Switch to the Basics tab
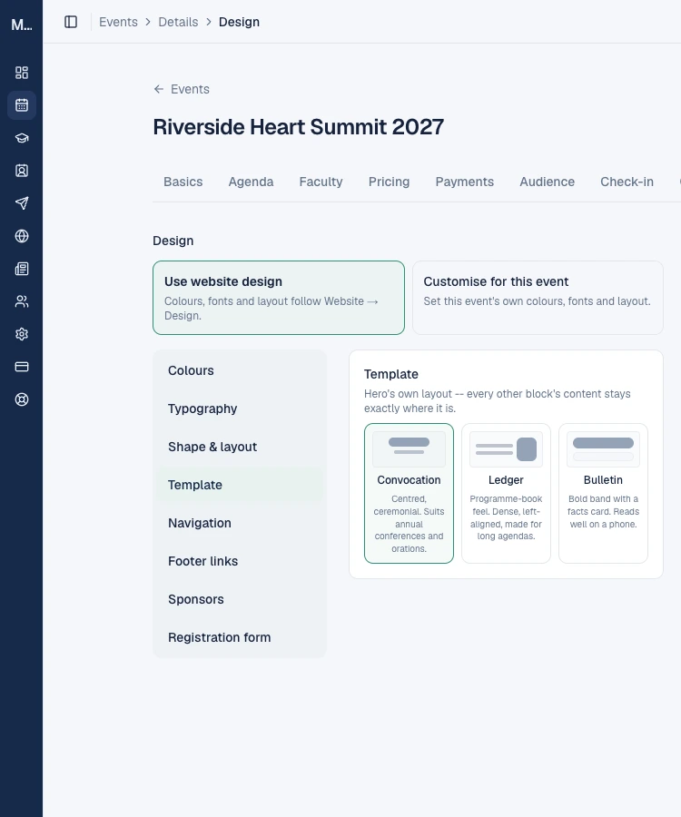 click(183, 182)
